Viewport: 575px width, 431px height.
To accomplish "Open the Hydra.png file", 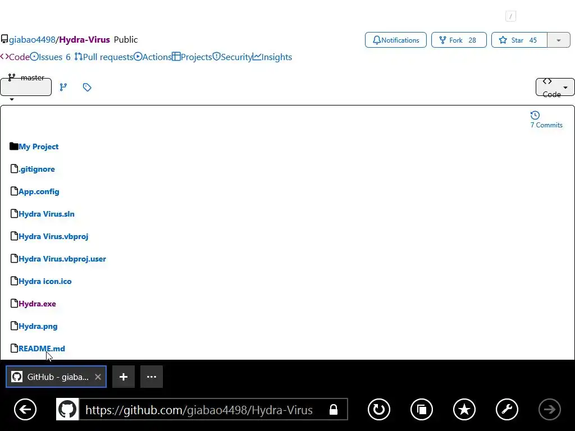I will pos(38,326).
